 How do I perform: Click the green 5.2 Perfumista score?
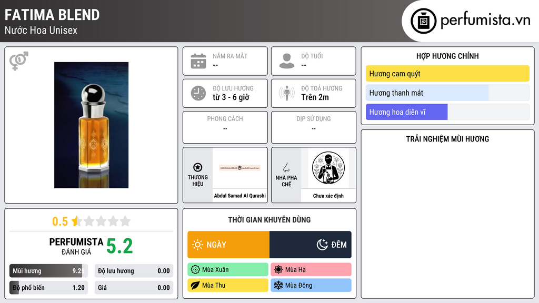tap(119, 246)
